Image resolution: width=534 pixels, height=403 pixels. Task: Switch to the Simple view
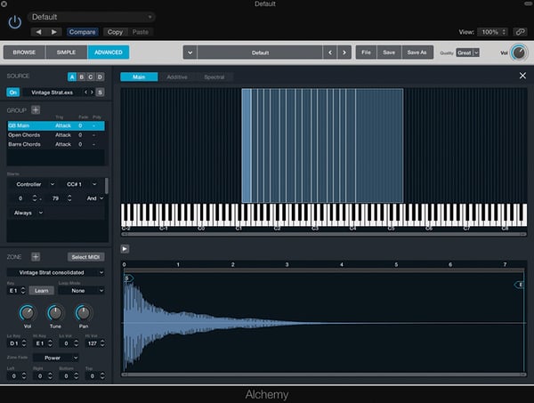tap(66, 52)
